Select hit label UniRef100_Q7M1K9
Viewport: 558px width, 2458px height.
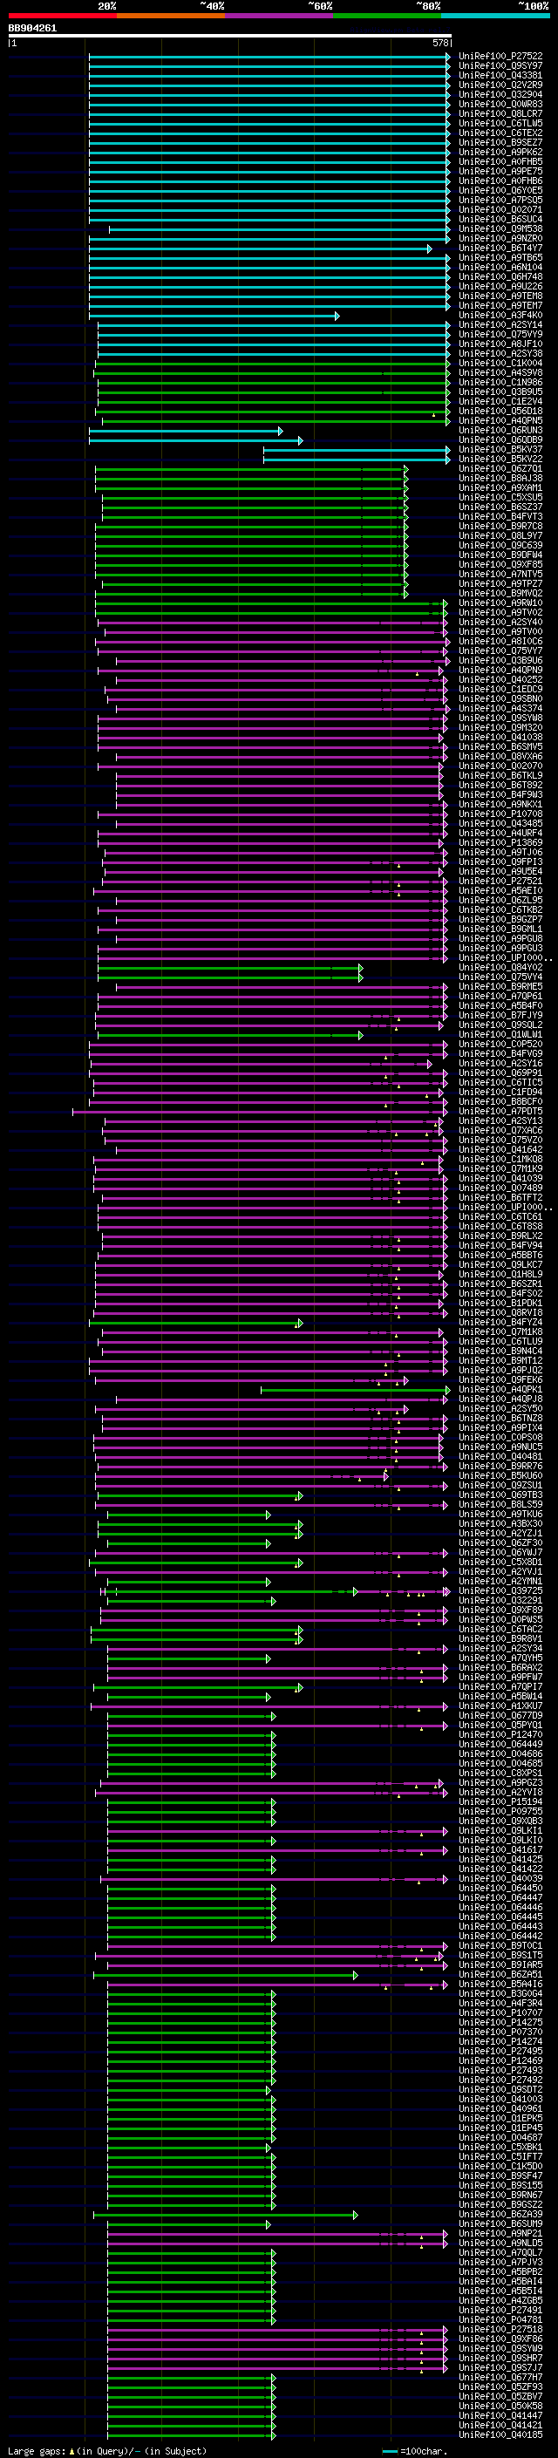coord(500,1169)
